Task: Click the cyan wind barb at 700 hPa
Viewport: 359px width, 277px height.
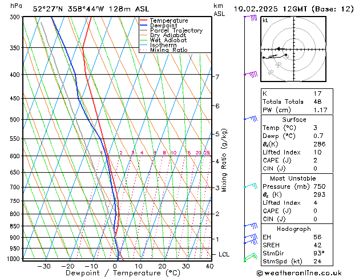Action: point(250,186)
